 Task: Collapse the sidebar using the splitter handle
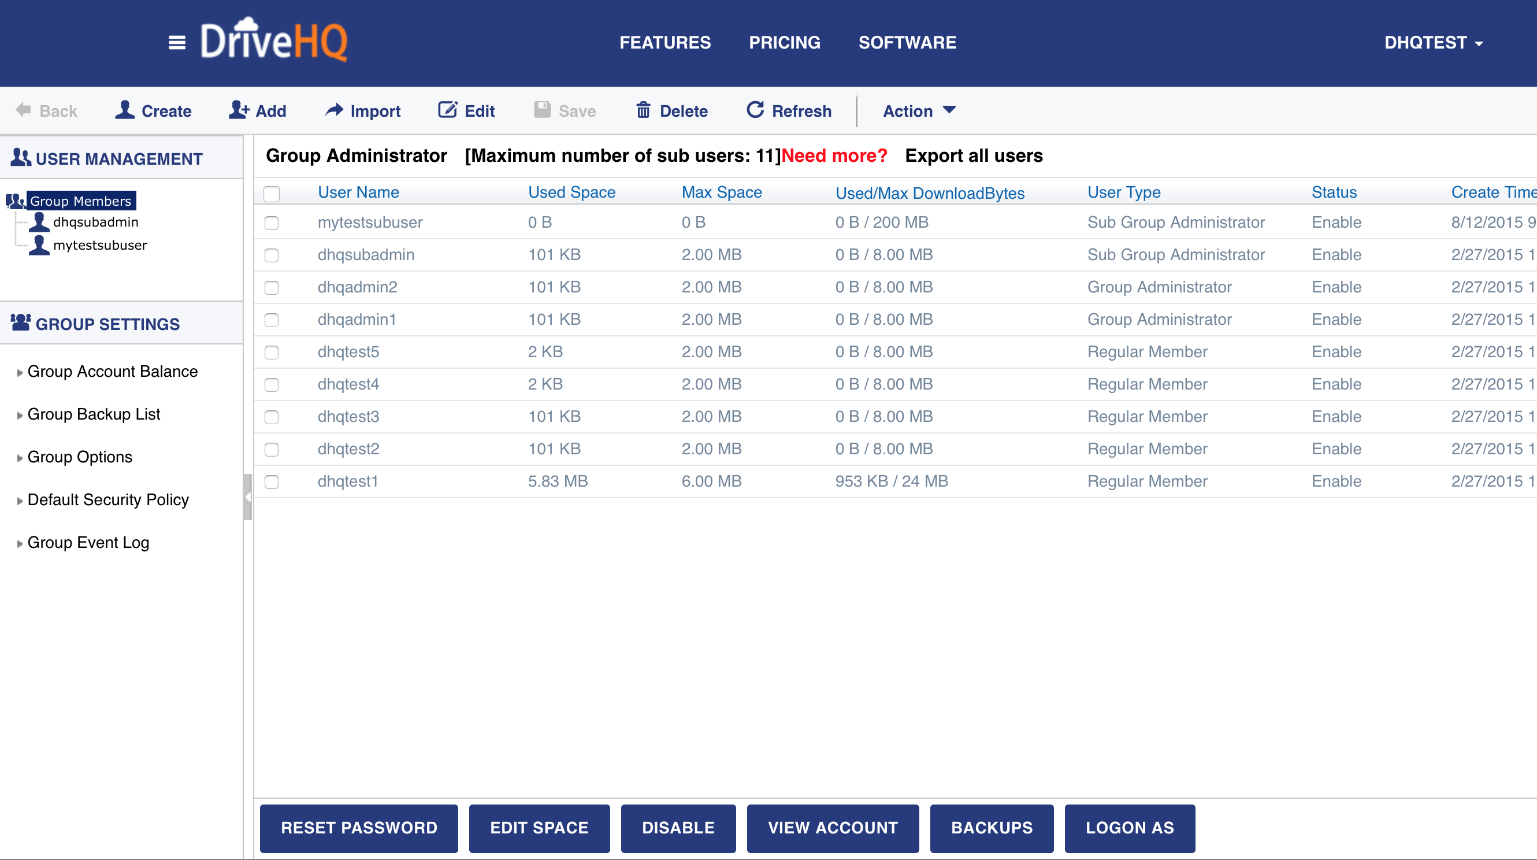coord(248,496)
